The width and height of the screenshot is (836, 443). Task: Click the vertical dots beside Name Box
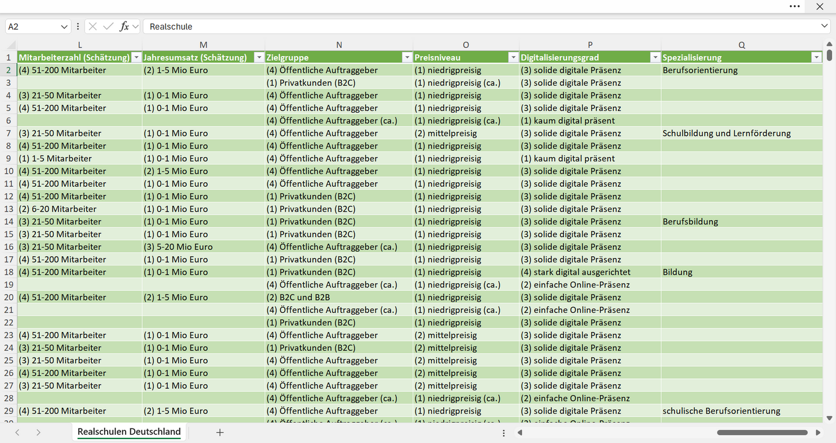pos(78,27)
